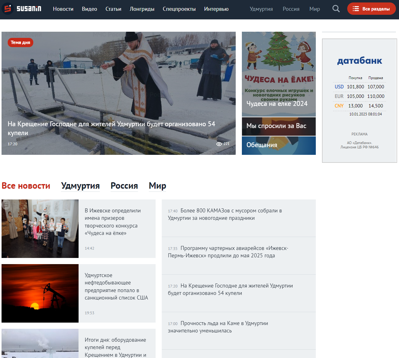Click the 14:42 timestamp on contest article
This screenshot has height=358, width=399.
point(90,248)
